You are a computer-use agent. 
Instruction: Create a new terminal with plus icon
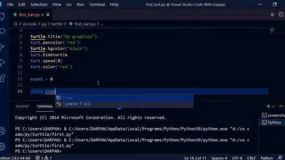pos(268,107)
